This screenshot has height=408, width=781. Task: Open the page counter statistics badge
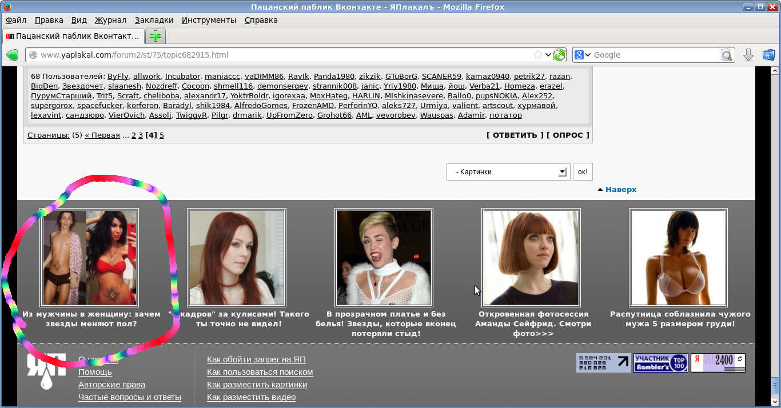603,363
